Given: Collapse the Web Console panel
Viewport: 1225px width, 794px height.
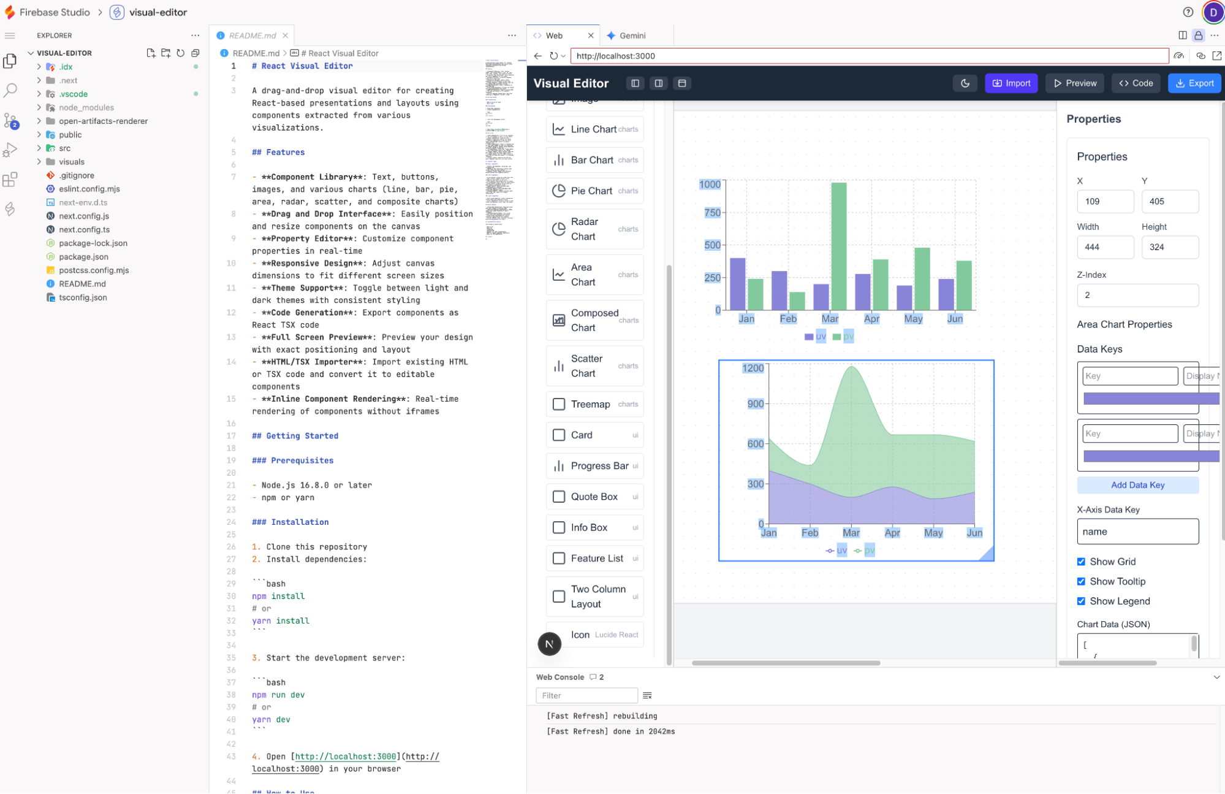Looking at the screenshot, I should [x=1216, y=678].
